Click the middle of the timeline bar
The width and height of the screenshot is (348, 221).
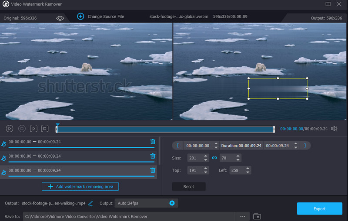[x=165, y=129]
